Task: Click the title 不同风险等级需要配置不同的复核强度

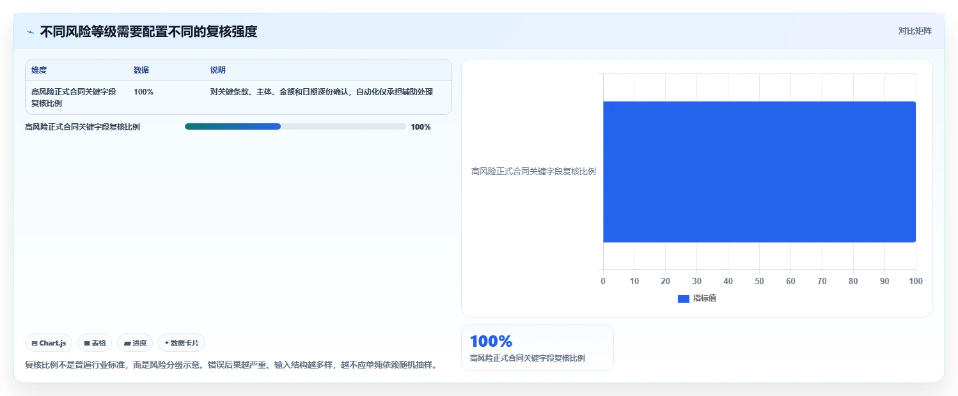Action: (x=148, y=31)
